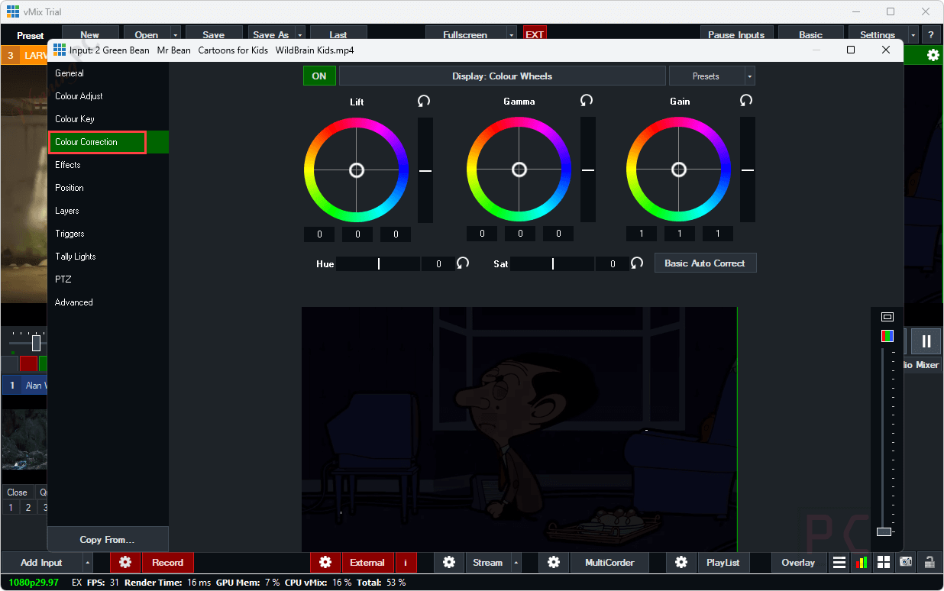Open help with the question mark button
This screenshot has height=591, width=944.
931,34
